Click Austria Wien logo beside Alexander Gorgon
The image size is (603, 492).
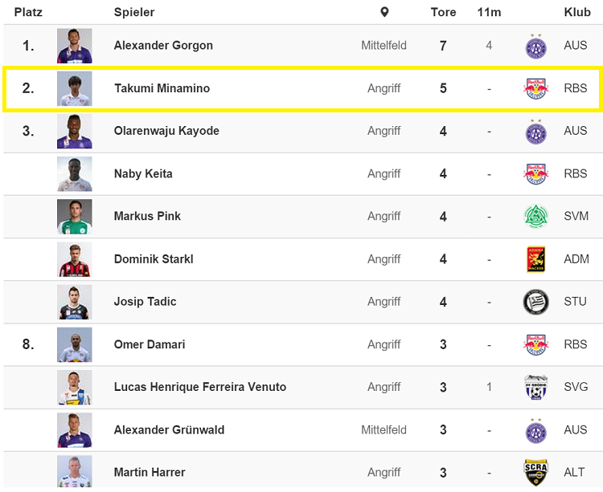[x=535, y=46]
